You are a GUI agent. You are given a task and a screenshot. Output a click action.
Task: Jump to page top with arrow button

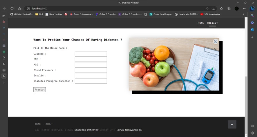click(232, 124)
